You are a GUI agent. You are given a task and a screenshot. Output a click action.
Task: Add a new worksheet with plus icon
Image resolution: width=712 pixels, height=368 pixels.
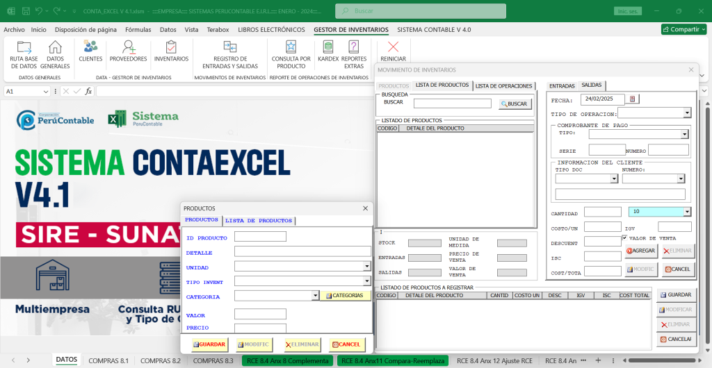(598, 360)
